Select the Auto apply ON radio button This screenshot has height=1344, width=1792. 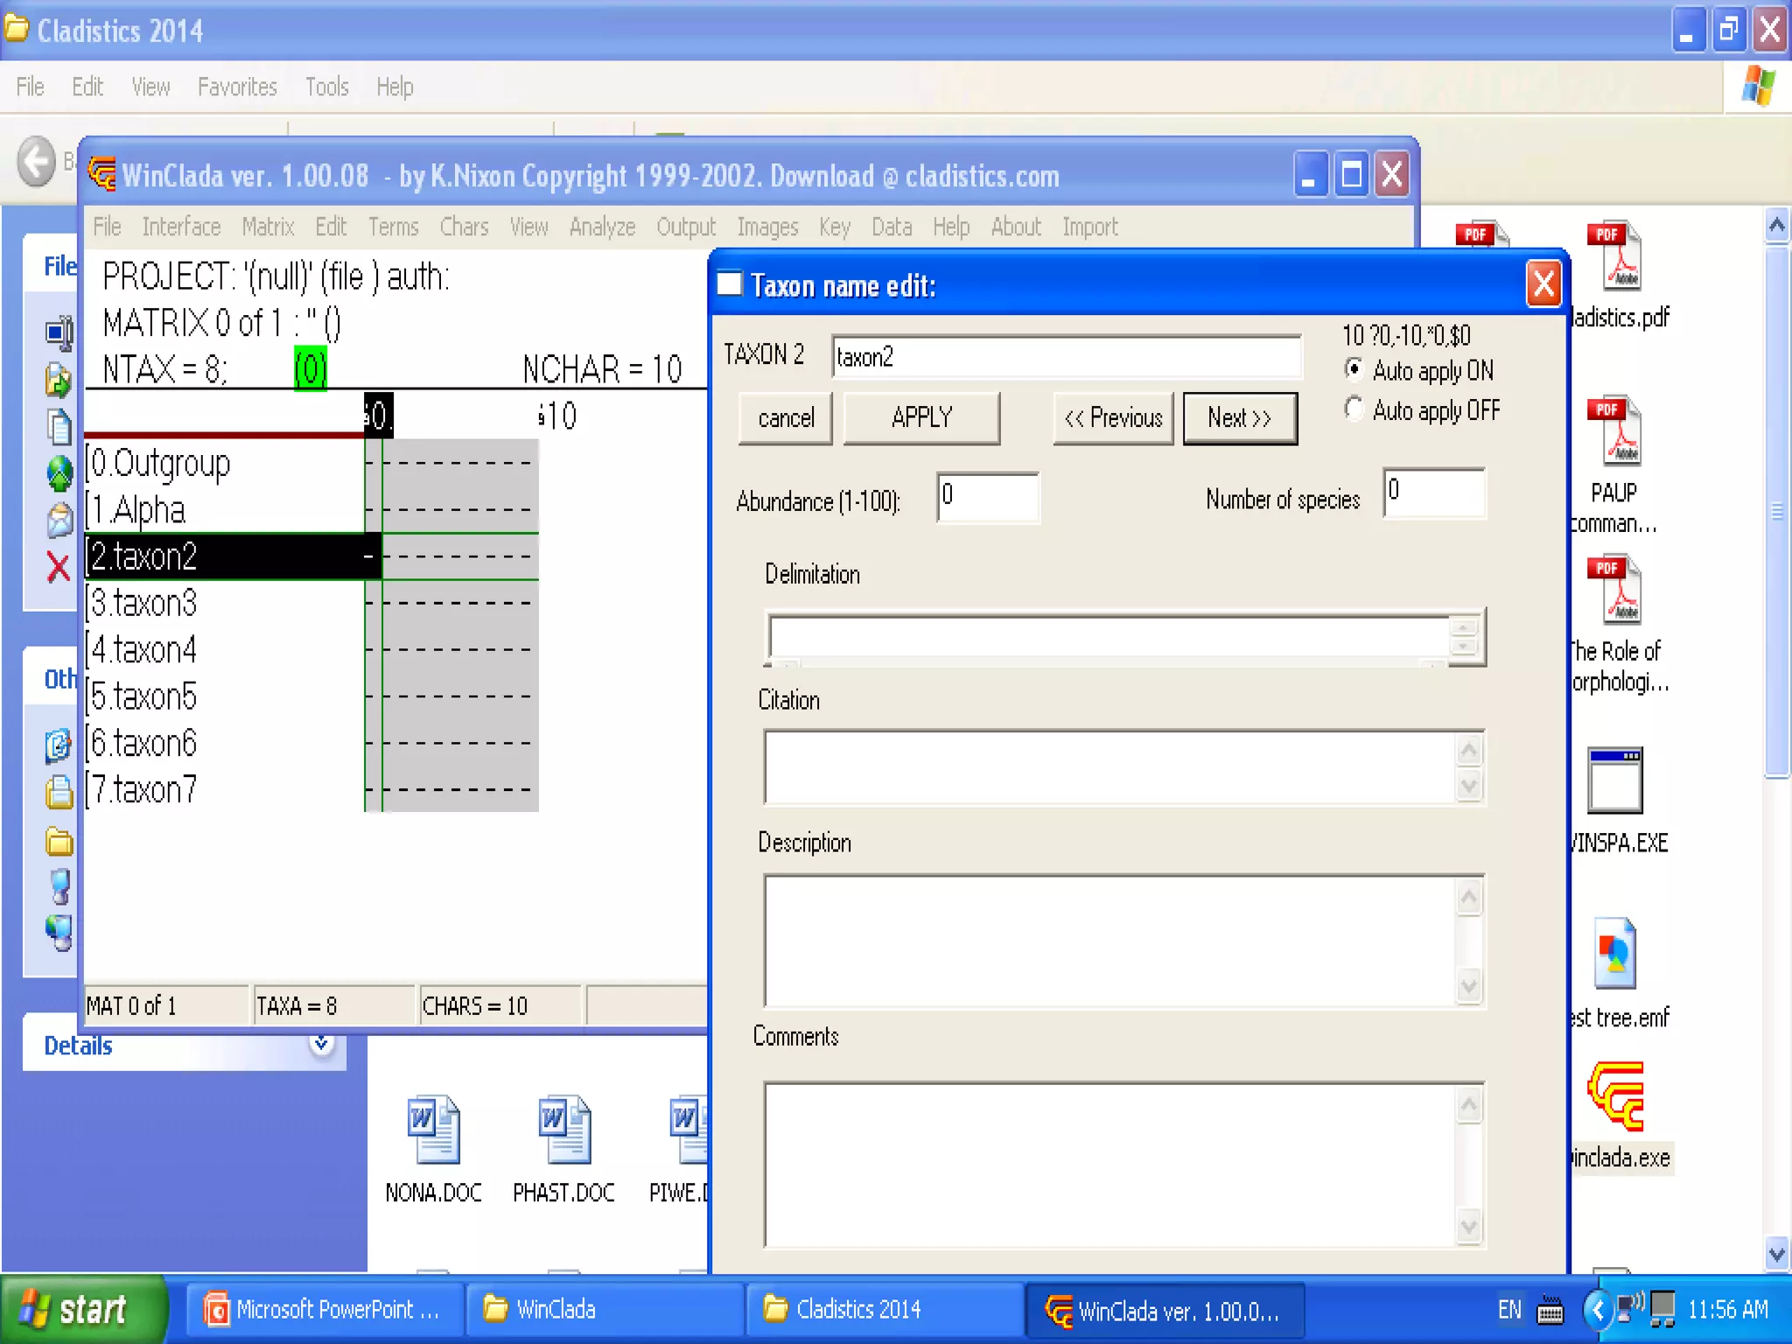(1354, 369)
